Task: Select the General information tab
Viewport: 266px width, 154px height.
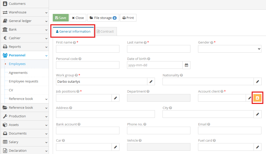Action: coord(73,32)
